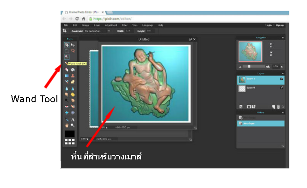The width and height of the screenshot is (307, 188).
Task: Open layer styles in Layers panel
Action: click(253, 107)
